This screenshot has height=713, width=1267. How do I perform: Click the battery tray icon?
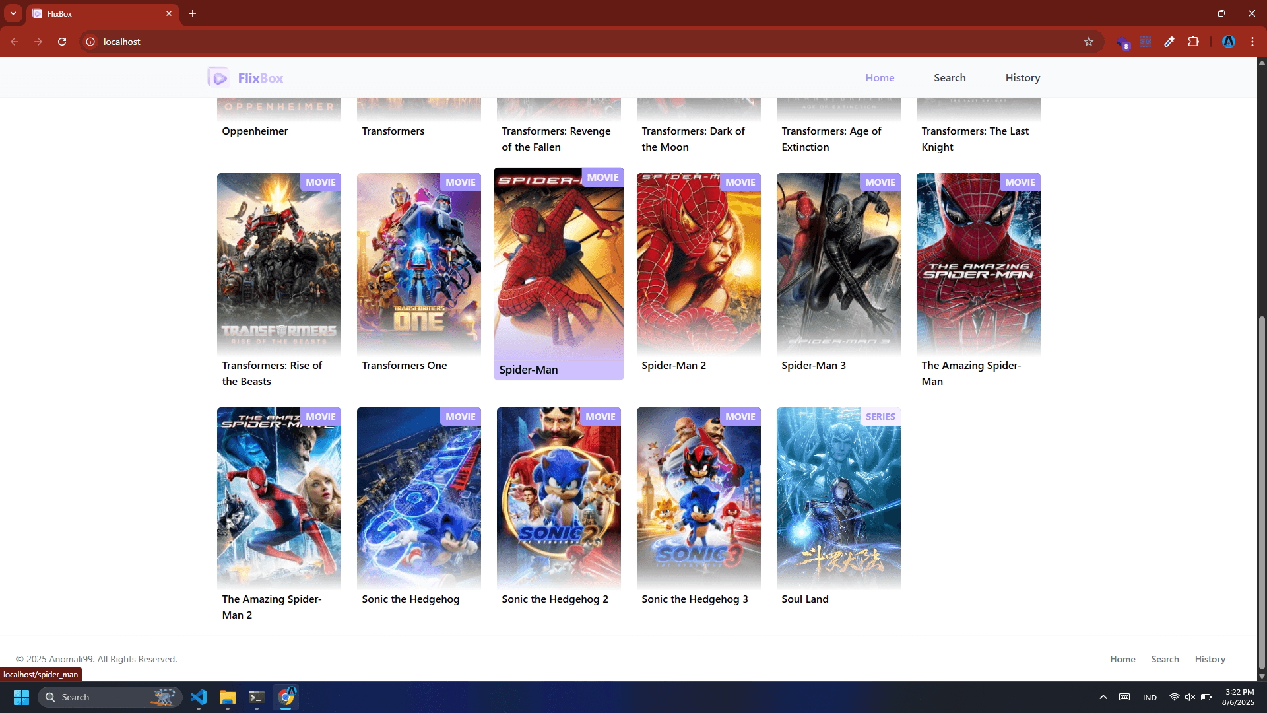tap(1206, 697)
